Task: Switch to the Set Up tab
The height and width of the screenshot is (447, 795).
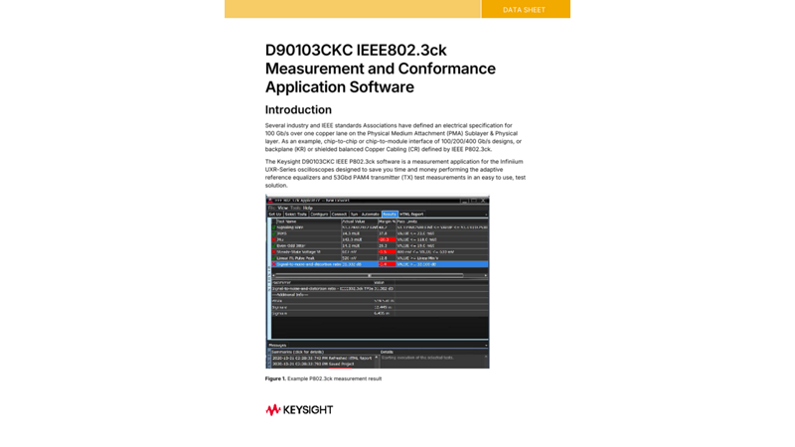Action: click(275, 215)
